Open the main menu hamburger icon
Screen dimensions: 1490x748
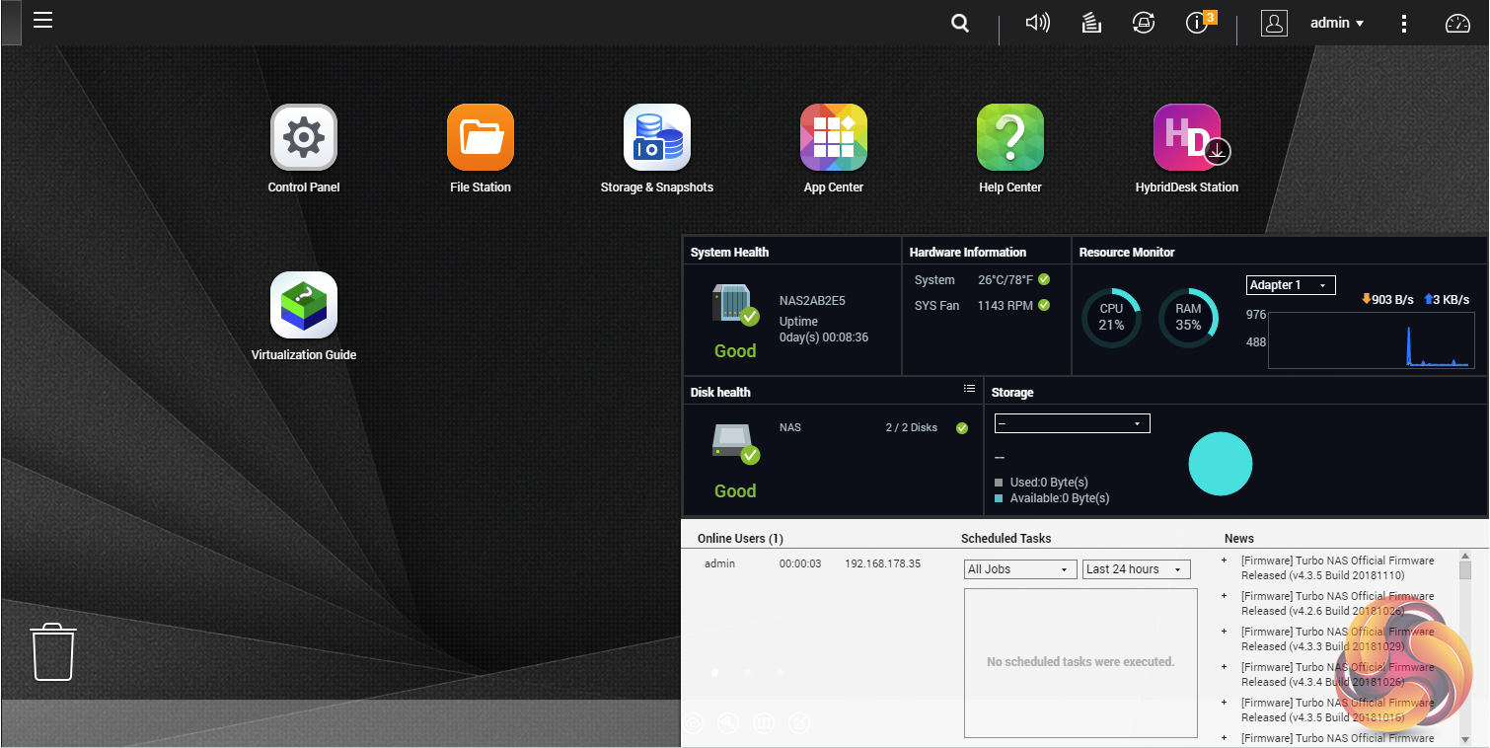point(42,21)
